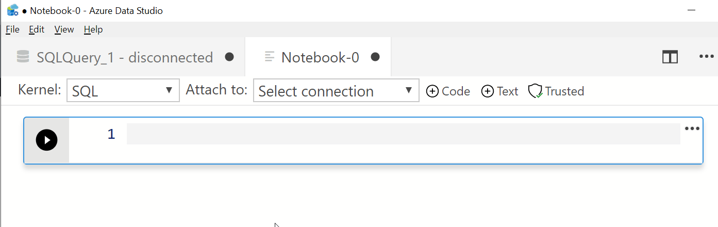Click the notebook icon on Notebook-0 tab
This screenshot has width=718, height=227.
tap(269, 57)
